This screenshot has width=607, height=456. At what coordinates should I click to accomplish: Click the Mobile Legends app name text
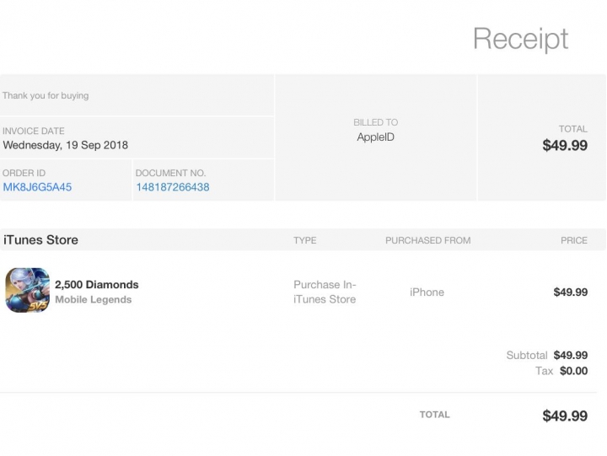[94, 299]
